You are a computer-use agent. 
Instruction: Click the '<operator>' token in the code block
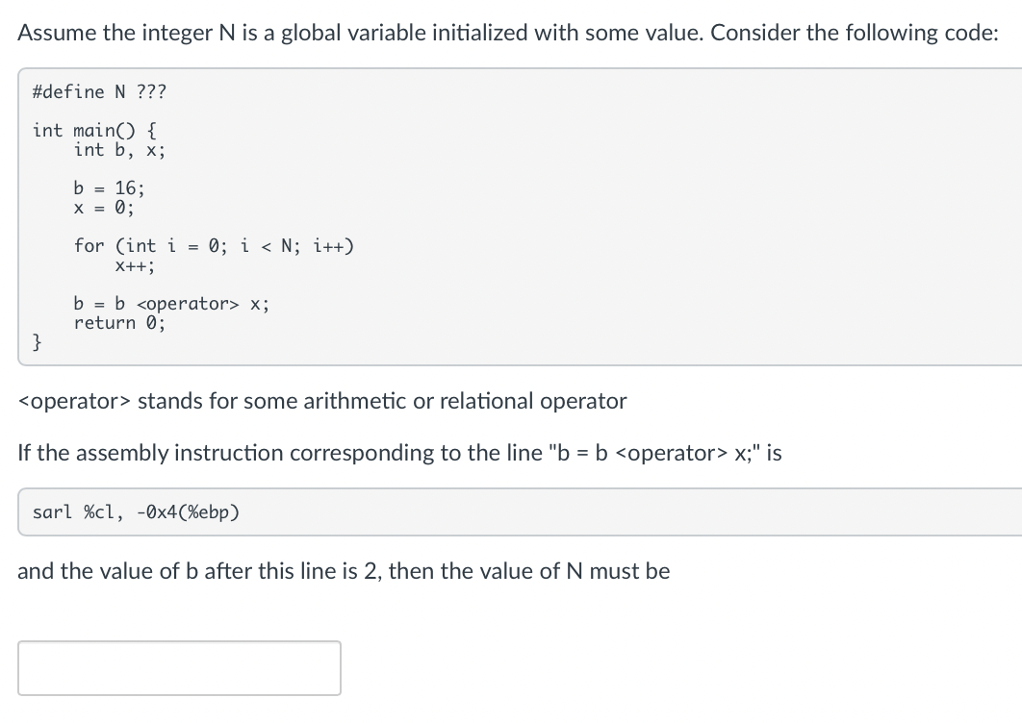click(188, 304)
